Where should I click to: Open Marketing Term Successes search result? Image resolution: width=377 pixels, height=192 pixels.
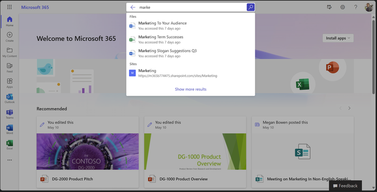(190, 39)
